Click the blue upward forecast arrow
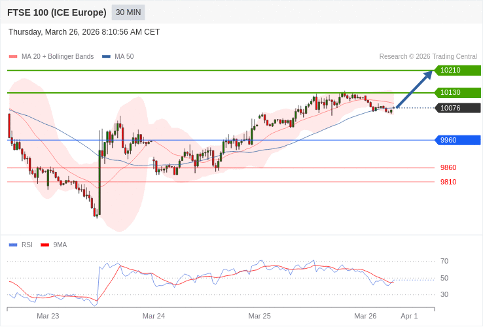Screen dimensions: 483x327 point(414,89)
